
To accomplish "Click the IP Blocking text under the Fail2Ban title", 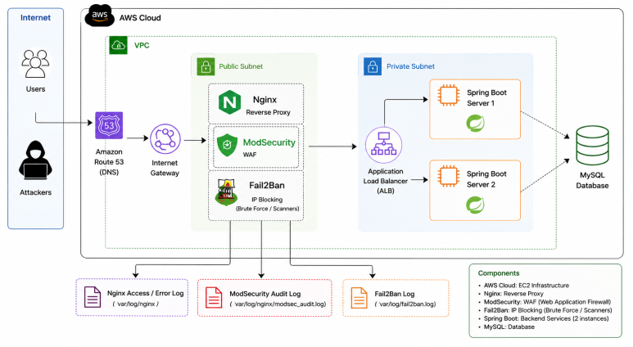I will pos(267,200).
